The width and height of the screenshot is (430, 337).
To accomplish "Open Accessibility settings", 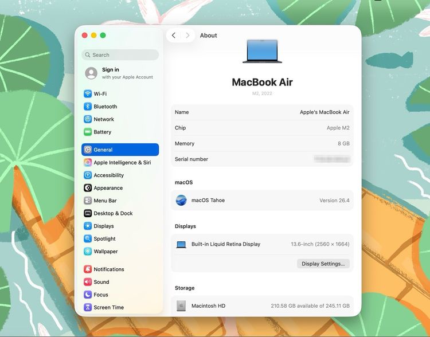I will pyautogui.click(x=120, y=175).
